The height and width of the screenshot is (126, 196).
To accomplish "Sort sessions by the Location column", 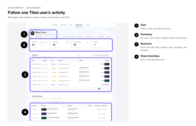I will coord(45,61).
